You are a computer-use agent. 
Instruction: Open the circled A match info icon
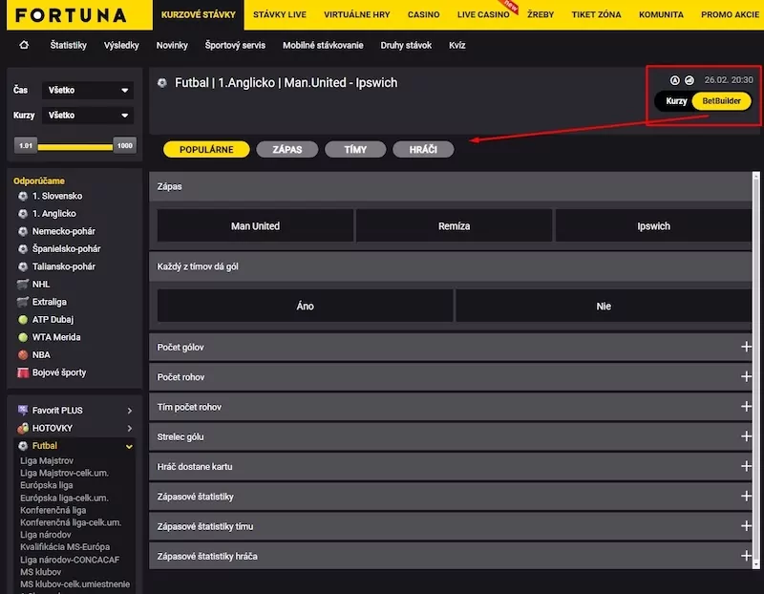[x=674, y=80]
